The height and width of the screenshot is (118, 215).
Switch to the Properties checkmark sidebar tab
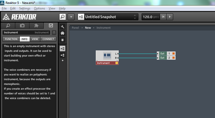coord(51,25)
